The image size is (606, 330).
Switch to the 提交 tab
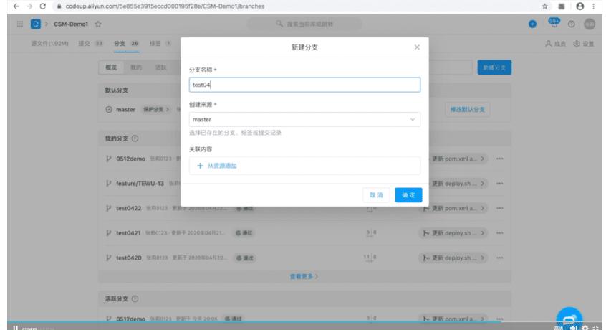(90, 43)
